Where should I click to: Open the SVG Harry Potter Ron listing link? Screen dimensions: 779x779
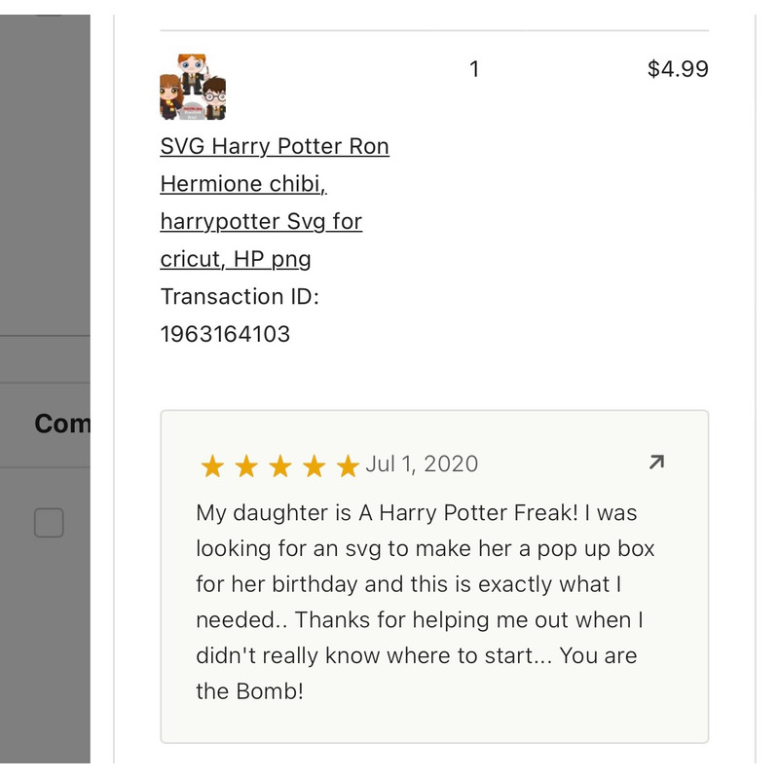[275, 147]
